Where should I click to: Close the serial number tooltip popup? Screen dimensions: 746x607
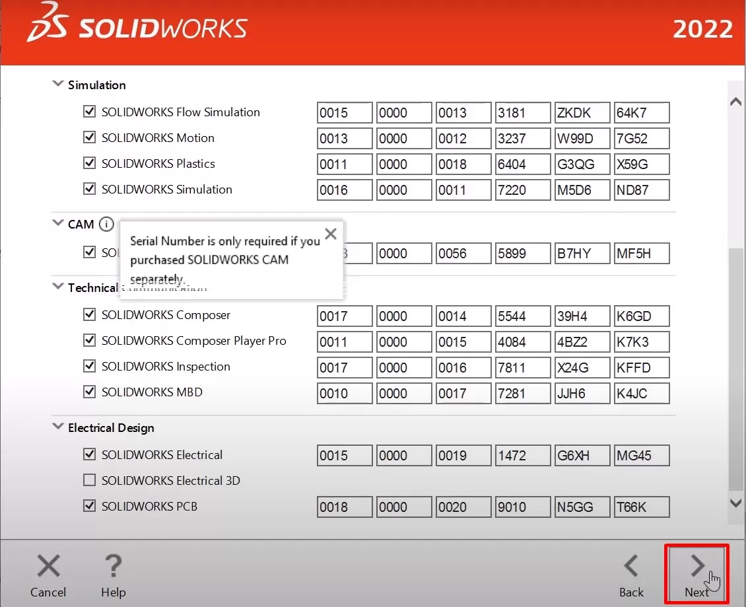(x=331, y=233)
